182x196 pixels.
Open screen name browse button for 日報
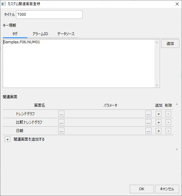61,131
